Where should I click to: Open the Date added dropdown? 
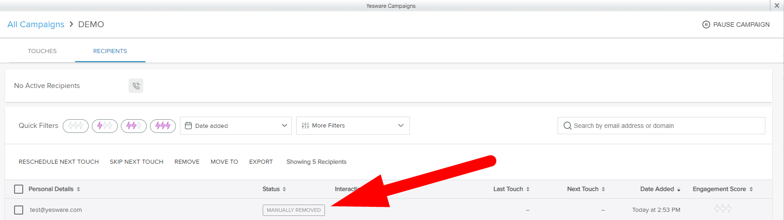coord(236,126)
